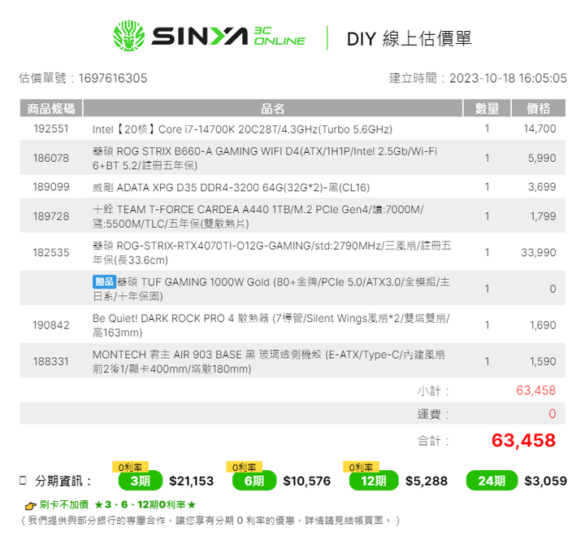Click the 價格 column header
Image resolution: width=585 pixels, height=545 pixels.
point(539,108)
